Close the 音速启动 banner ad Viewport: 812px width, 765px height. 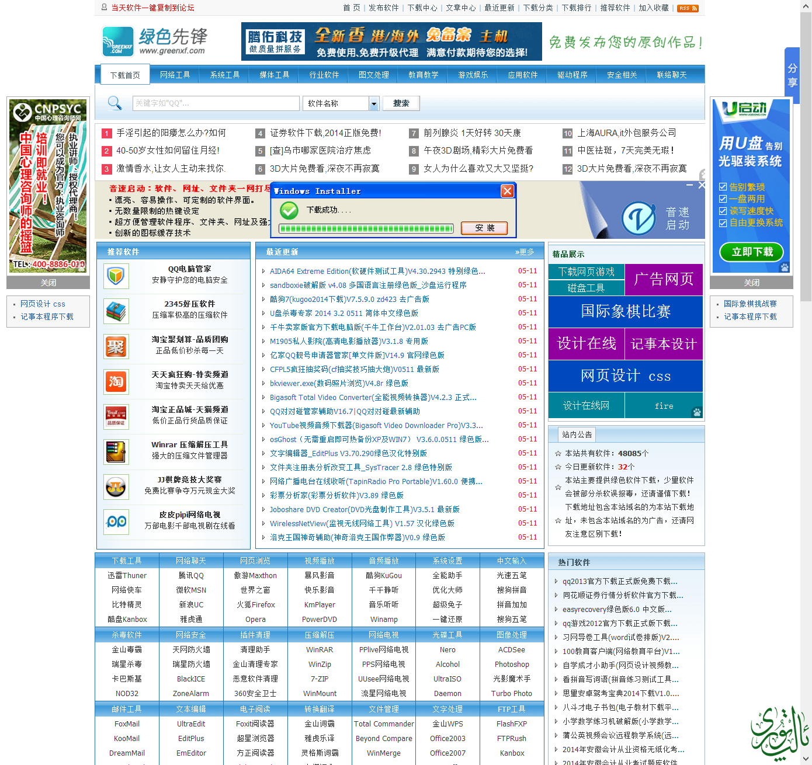tap(702, 185)
